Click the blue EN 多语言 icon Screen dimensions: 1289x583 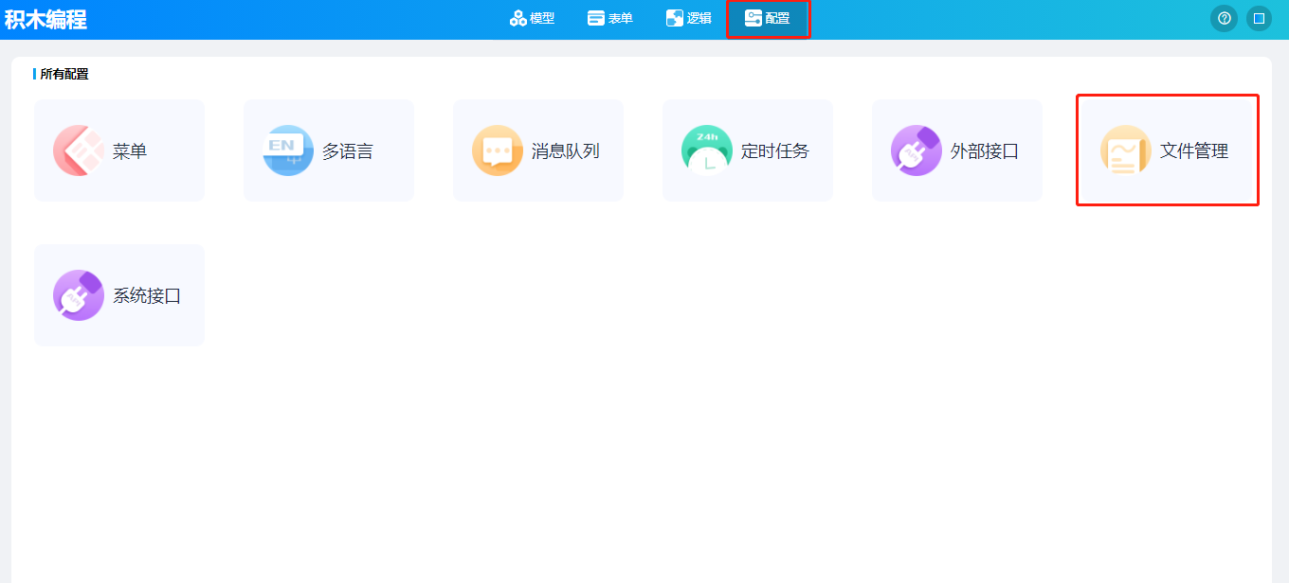(288, 150)
